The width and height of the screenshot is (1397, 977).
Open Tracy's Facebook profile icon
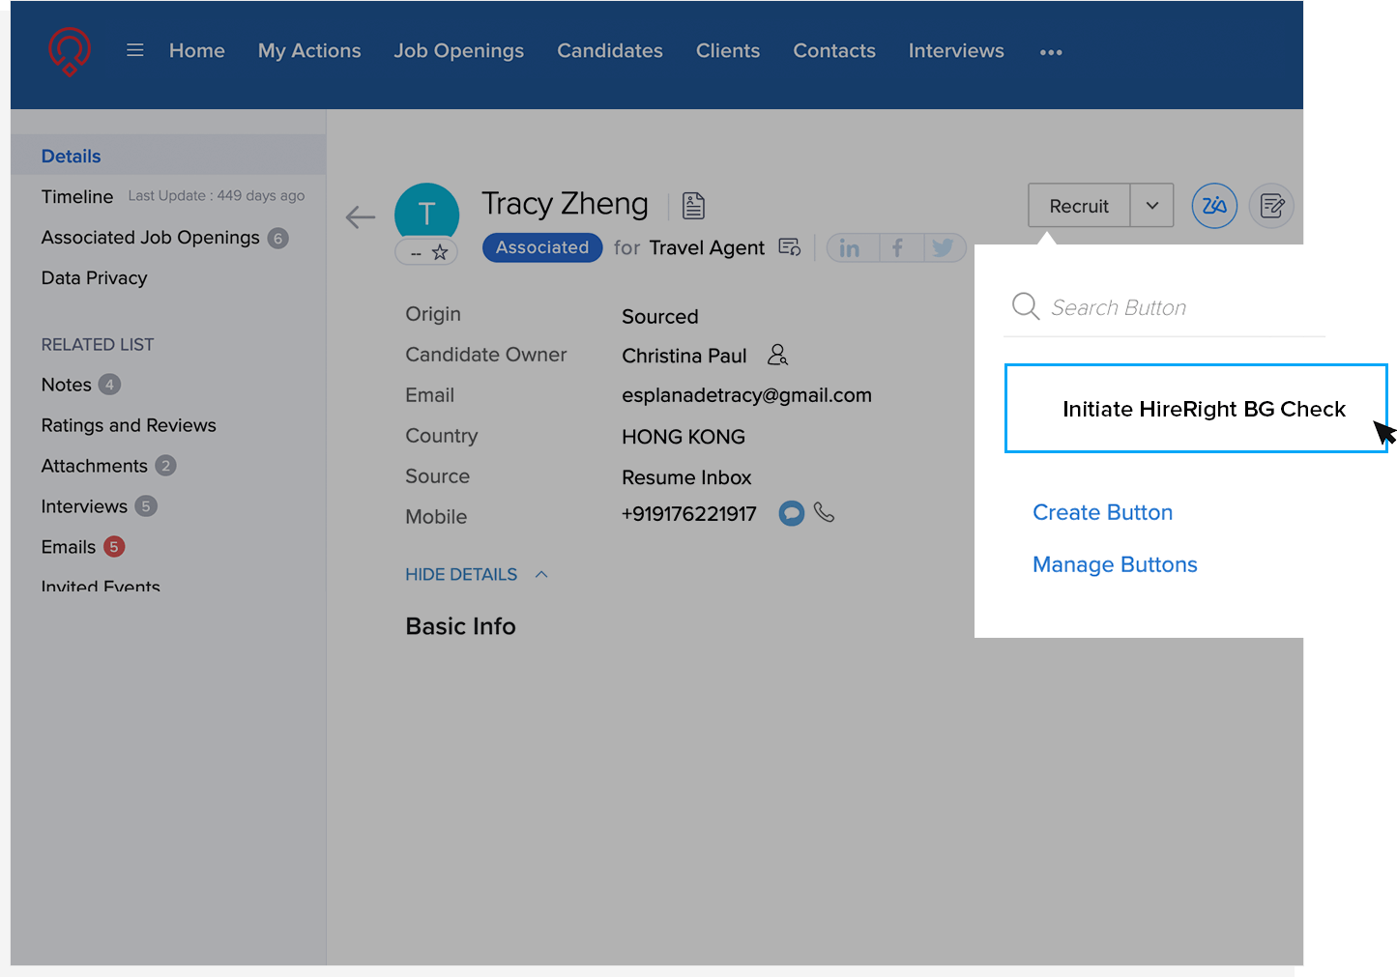(899, 247)
